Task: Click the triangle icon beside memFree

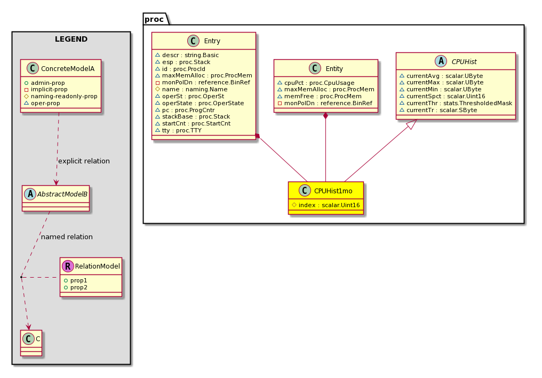Action: [280, 96]
